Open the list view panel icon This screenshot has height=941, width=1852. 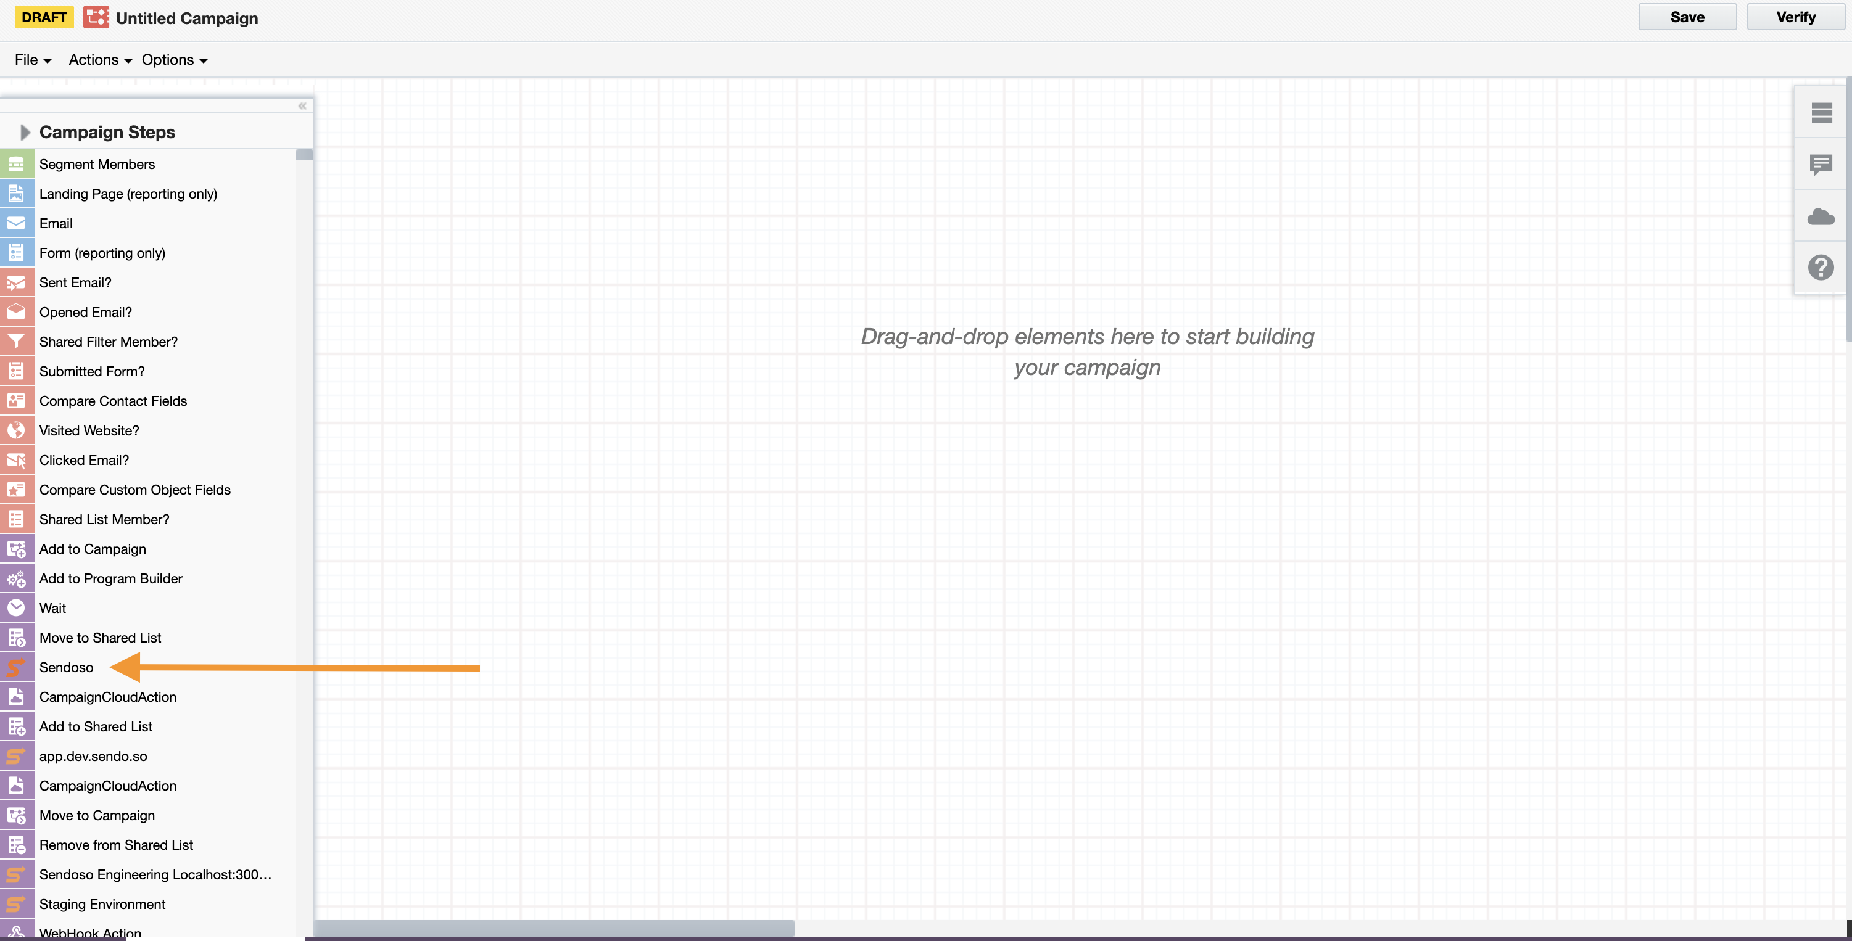pyautogui.click(x=1821, y=113)
